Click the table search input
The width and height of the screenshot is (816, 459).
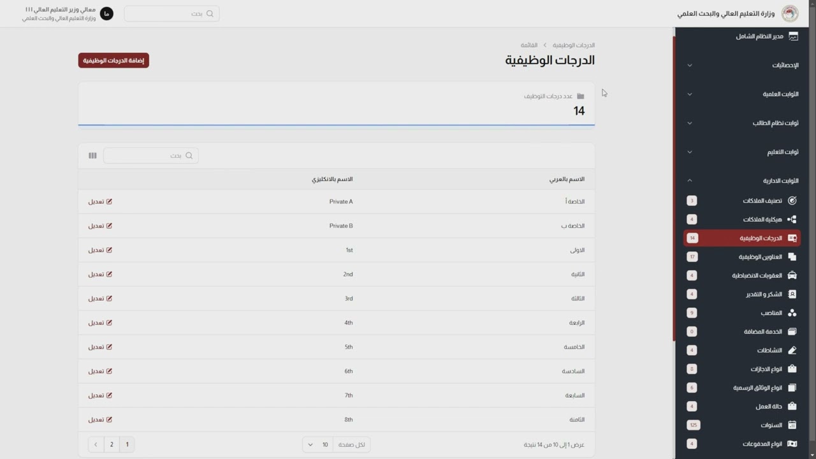[x=151, y=156]
